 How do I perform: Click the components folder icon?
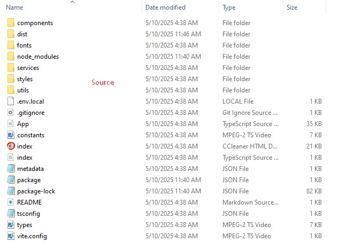pyautogui.click(x=11, y=23)
